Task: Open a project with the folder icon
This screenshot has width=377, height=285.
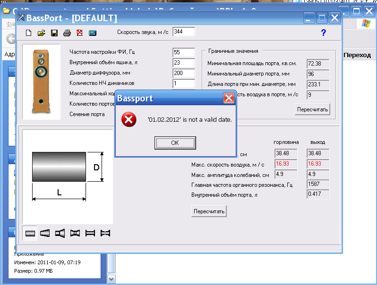Action: click(x=42, y=33)
